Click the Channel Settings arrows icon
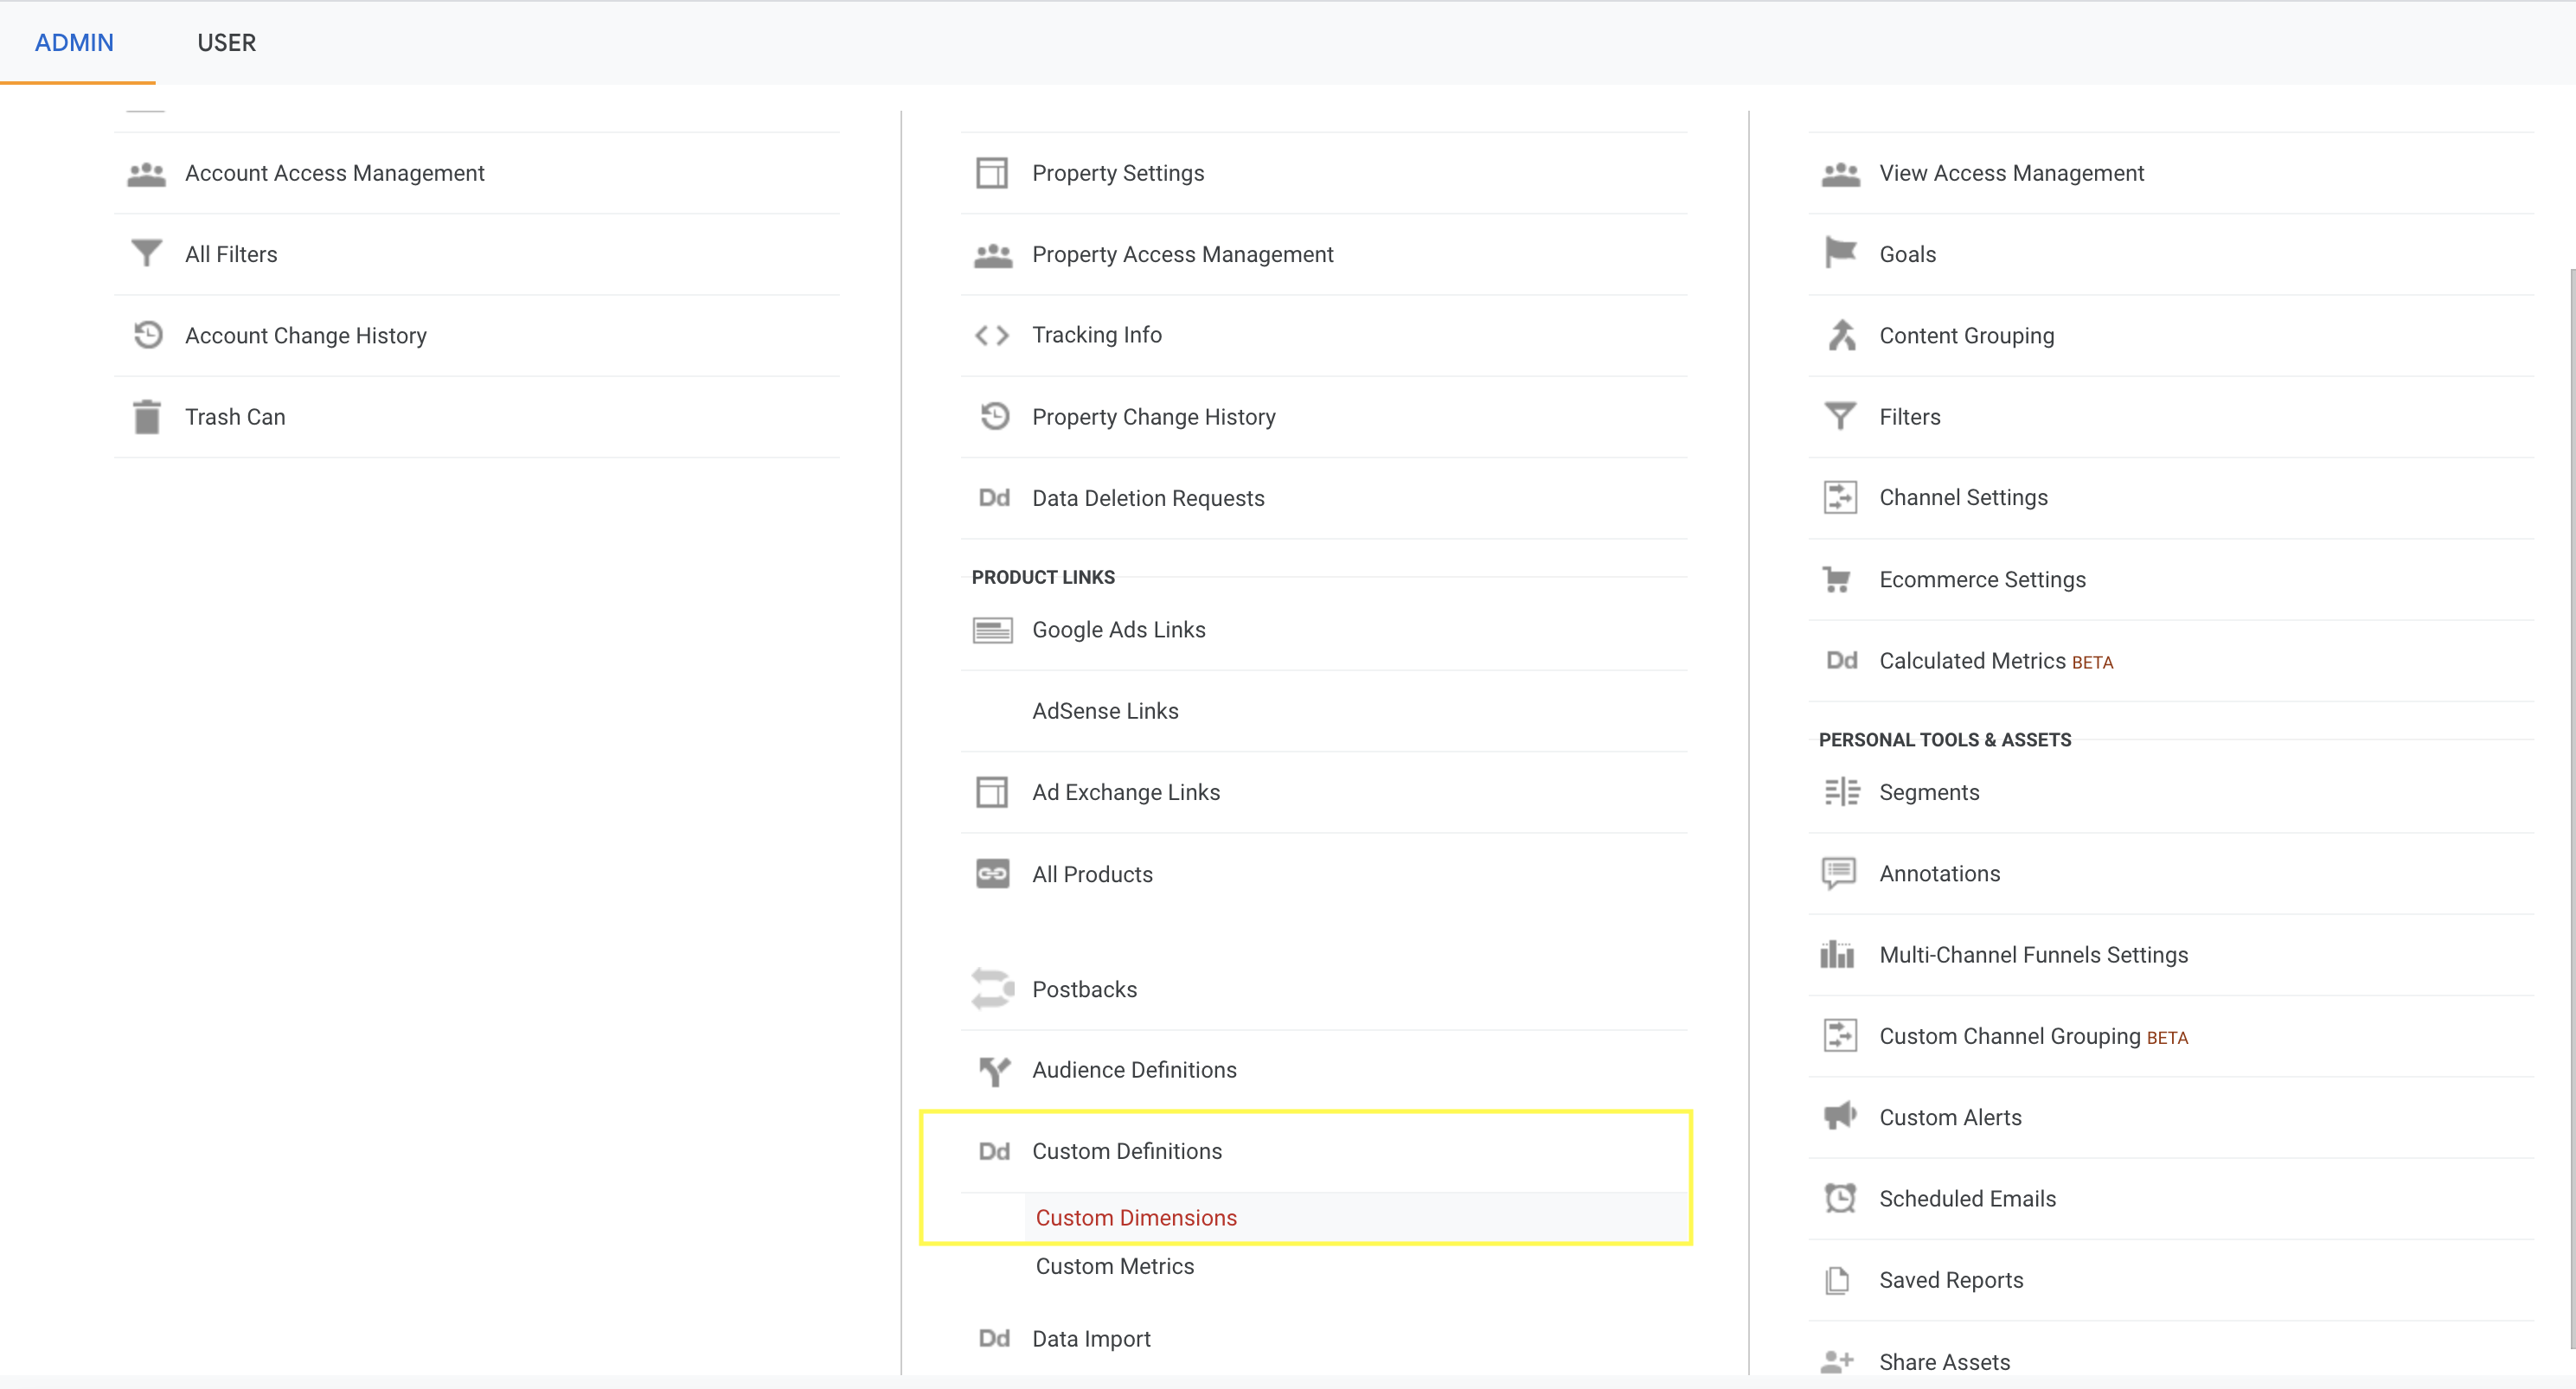 pos(1839,498)
